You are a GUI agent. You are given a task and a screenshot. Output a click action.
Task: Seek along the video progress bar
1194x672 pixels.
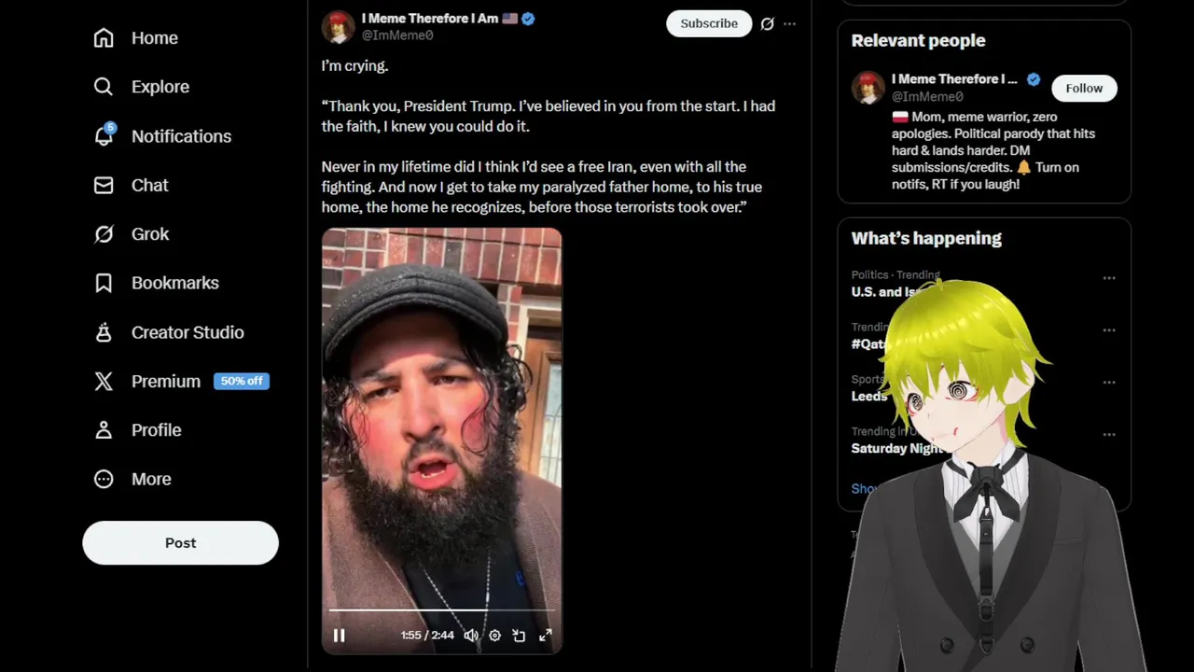441,610
